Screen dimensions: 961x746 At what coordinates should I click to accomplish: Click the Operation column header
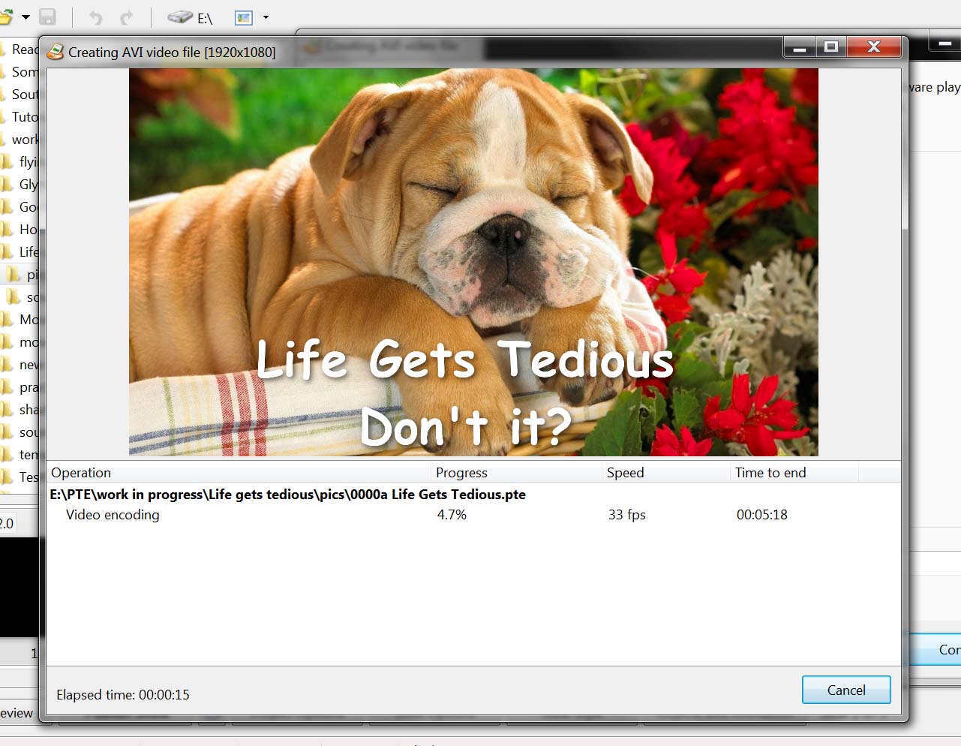point(81,473)
